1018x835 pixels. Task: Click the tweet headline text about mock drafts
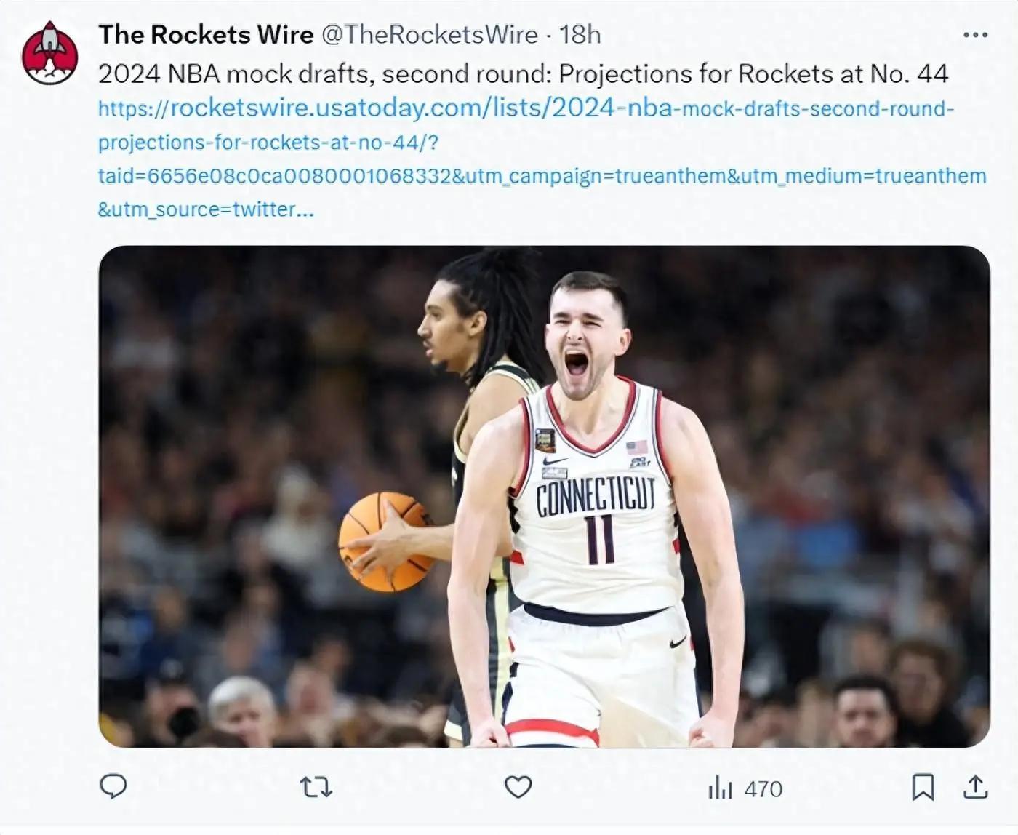coord(524,73)
